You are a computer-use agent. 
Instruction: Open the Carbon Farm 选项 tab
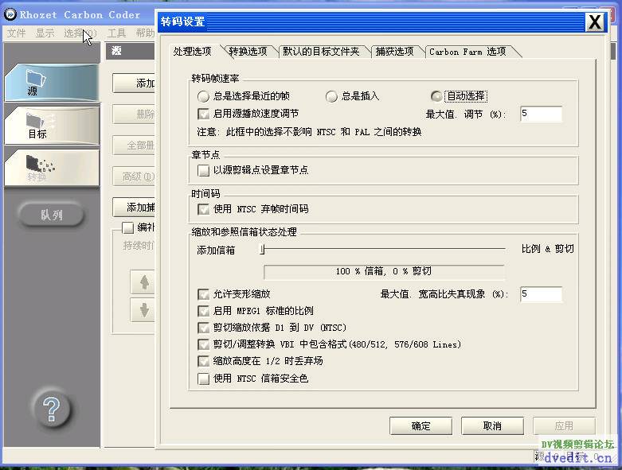(x=468, y=52)
